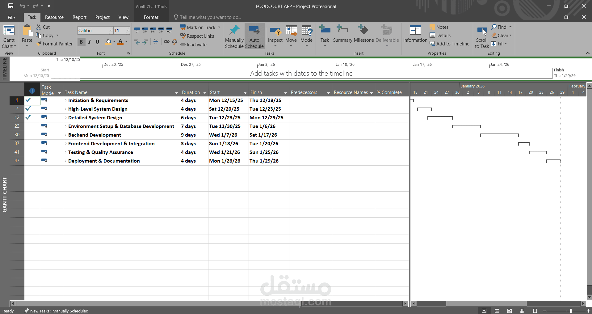
Task: Open Finish column filter dropdown
Action: 286,93
